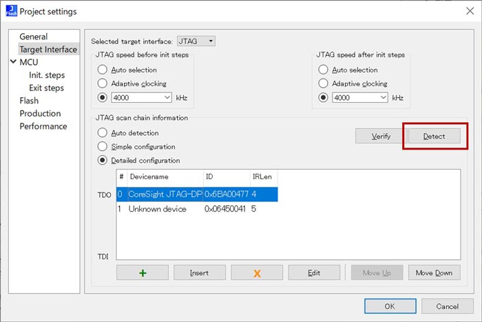
Task: Select the CoreSight JTAG-DP row
Action: coord(197,194)
